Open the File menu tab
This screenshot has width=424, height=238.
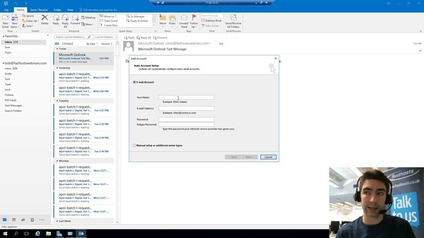point(7,10)
